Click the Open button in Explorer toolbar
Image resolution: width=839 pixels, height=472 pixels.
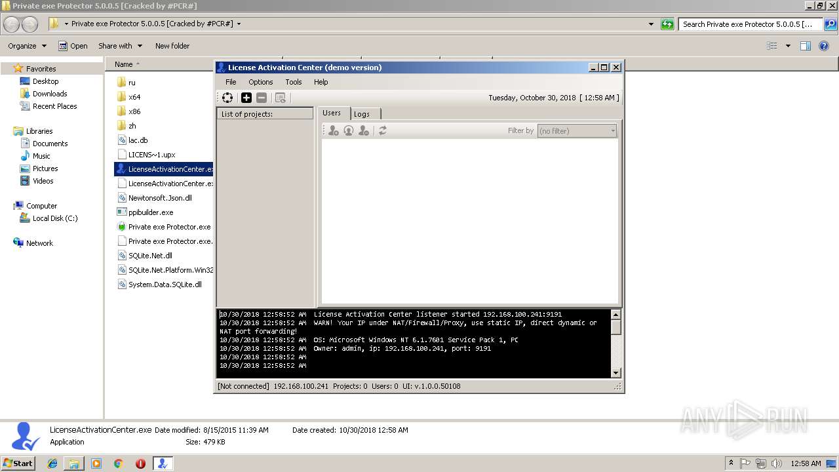pos(73,46)
